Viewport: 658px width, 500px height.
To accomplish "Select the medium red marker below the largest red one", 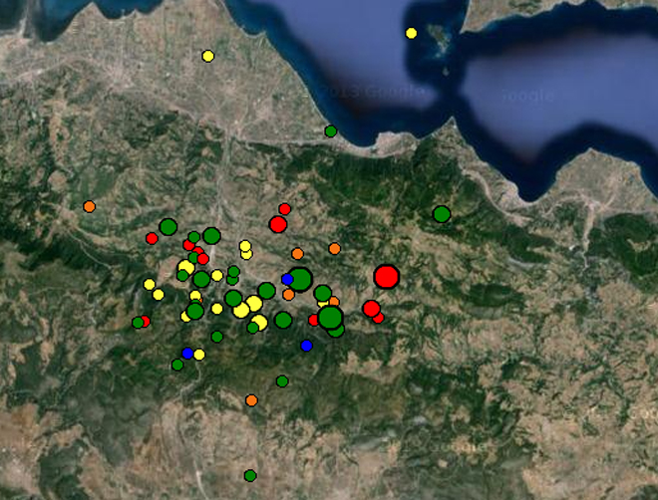I will coord(371,309).
